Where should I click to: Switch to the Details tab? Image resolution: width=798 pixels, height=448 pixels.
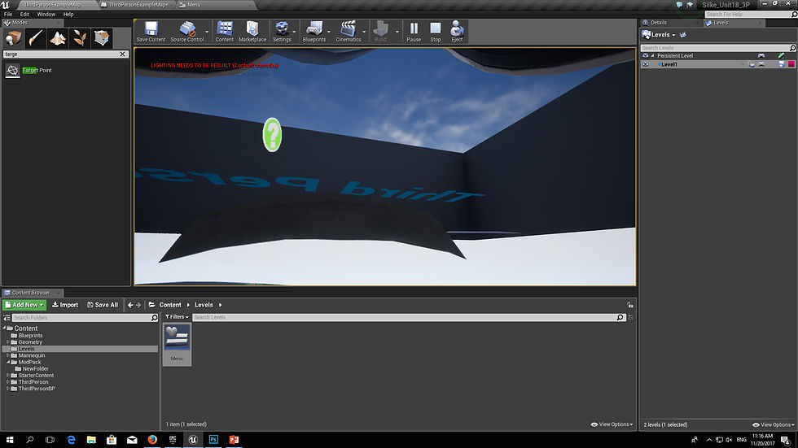coord(659,23)
